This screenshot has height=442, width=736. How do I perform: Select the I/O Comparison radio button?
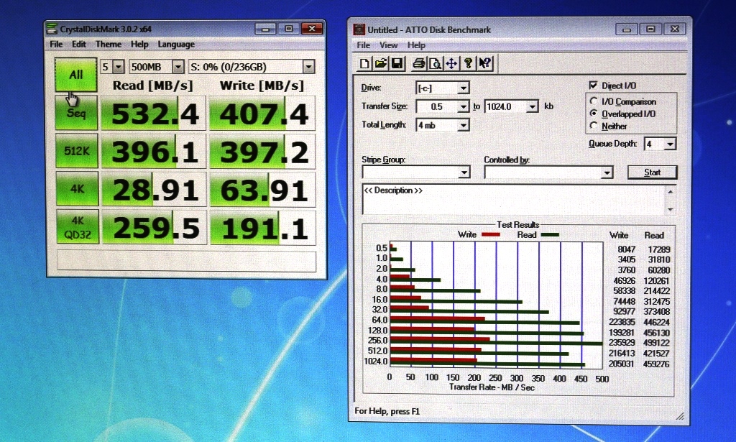(594, 101)
